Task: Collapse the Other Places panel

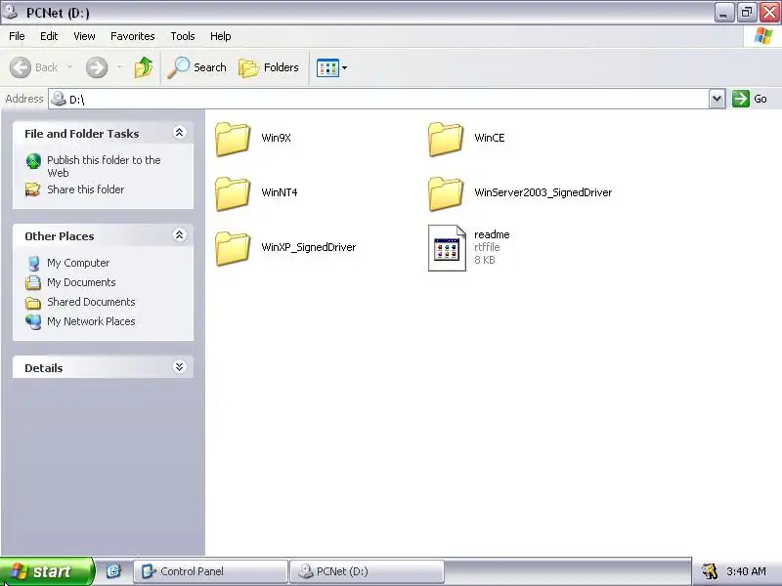Action: tap(179, 235)
